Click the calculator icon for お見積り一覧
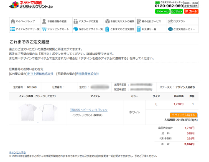Screen dimensions: 209x162 (139, 29)
